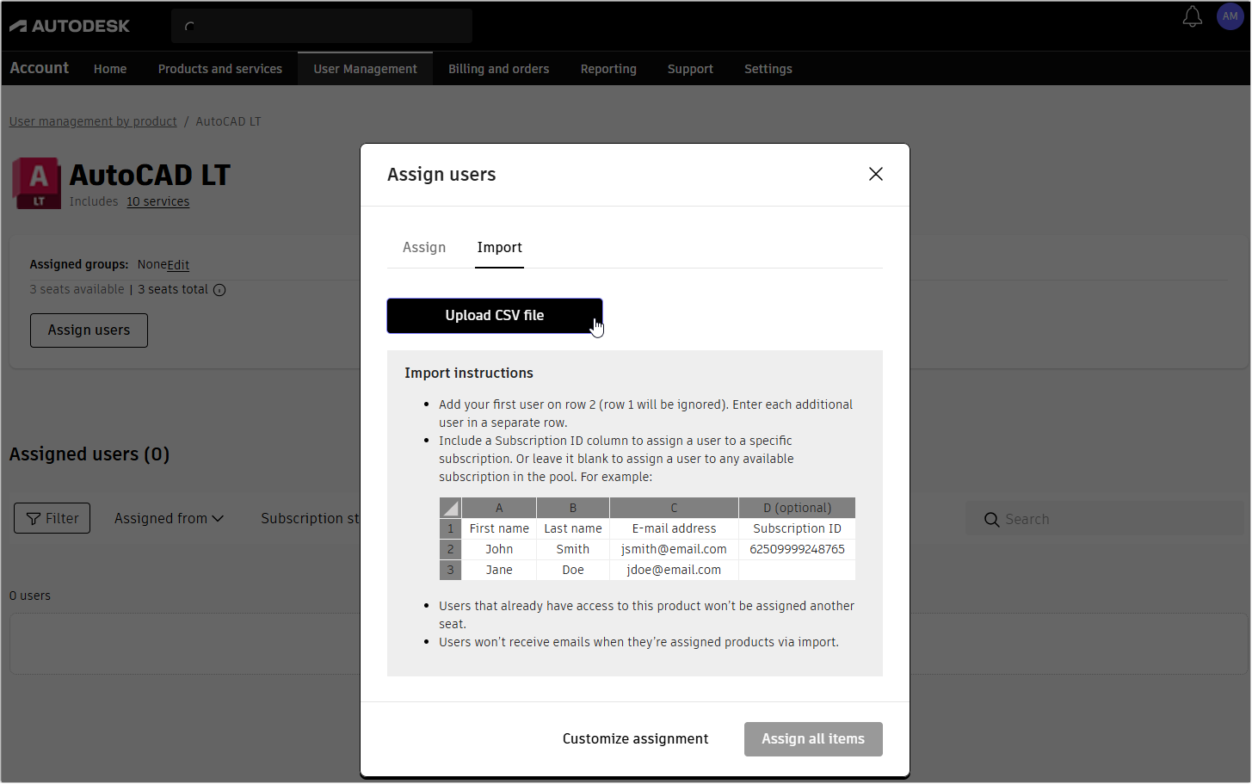1252x784 pixels.
Task: Click the Autodesk logo
Action: coord(69,25)
